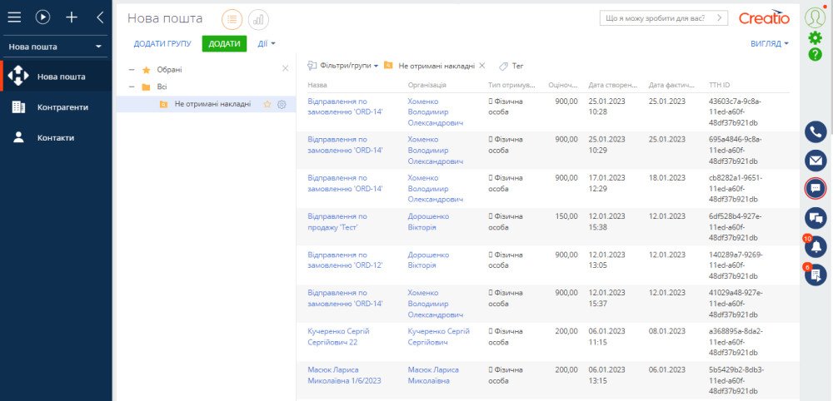
Task: Close the folders panel X icon
Action: coord(285,68)
